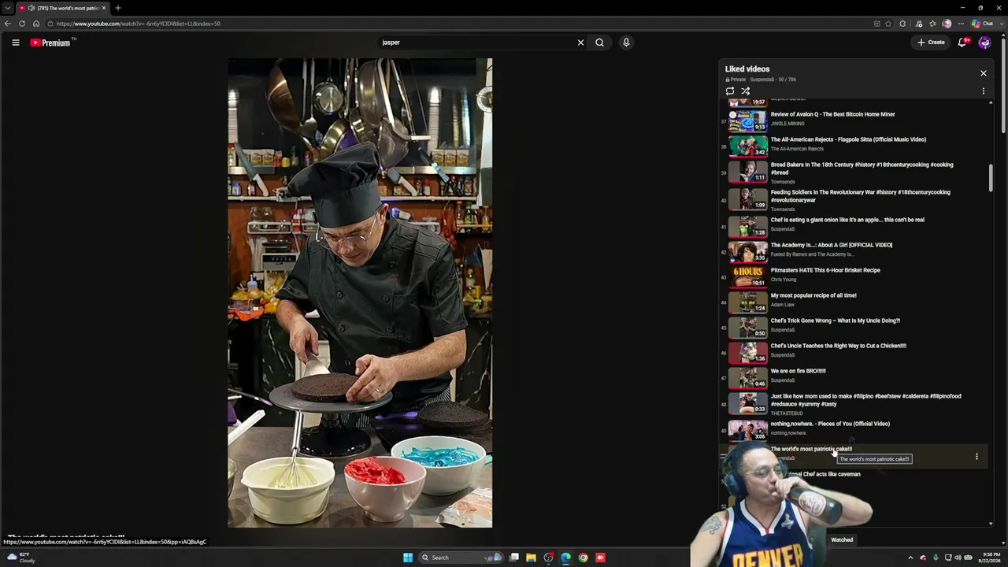Play 'Review of Avalon Q' video

[x=832, y=114]
